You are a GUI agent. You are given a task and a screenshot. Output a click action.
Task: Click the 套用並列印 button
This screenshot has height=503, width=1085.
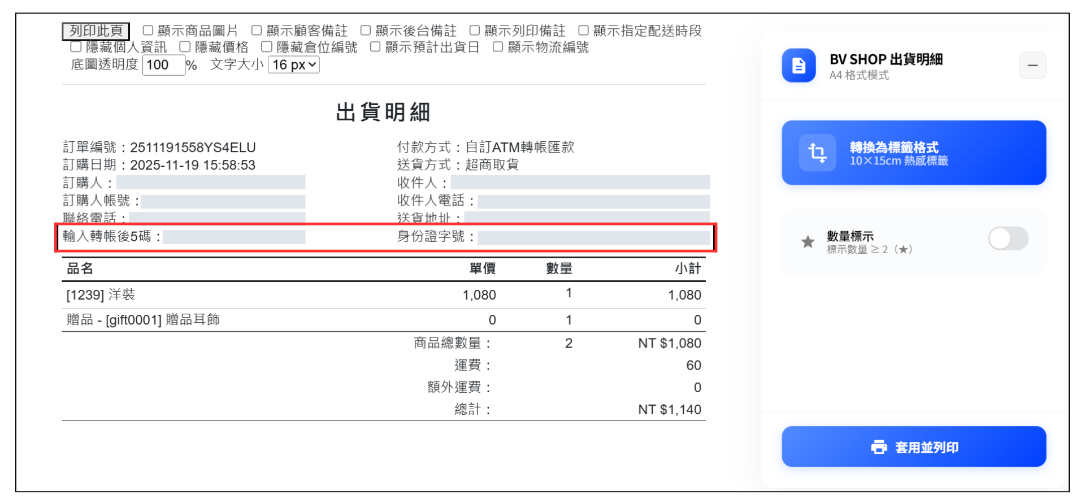pos(914,446)
